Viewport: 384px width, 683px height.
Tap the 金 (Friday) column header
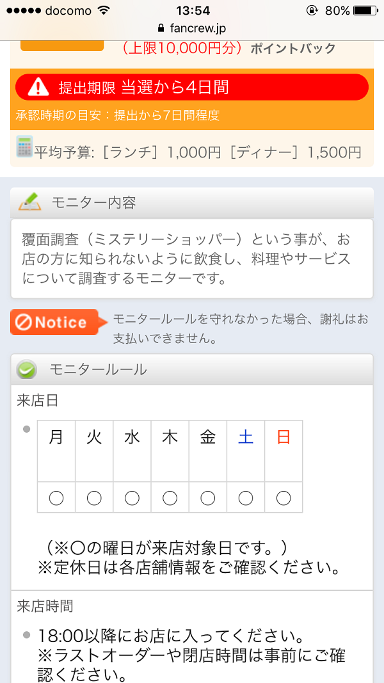208,438
